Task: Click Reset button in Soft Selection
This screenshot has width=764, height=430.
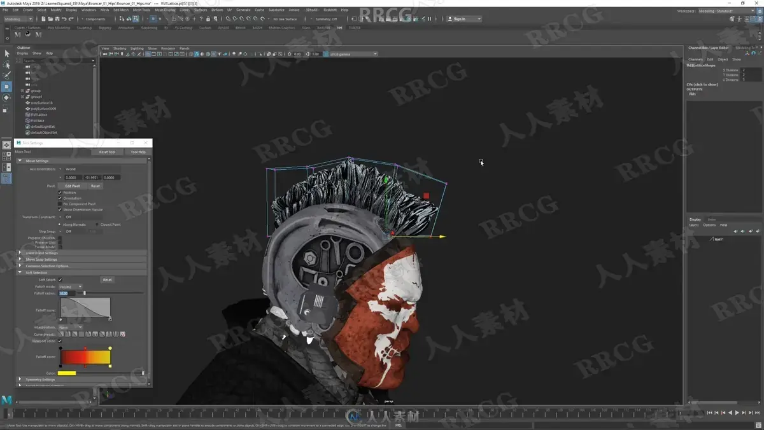Action: [107, 280]
